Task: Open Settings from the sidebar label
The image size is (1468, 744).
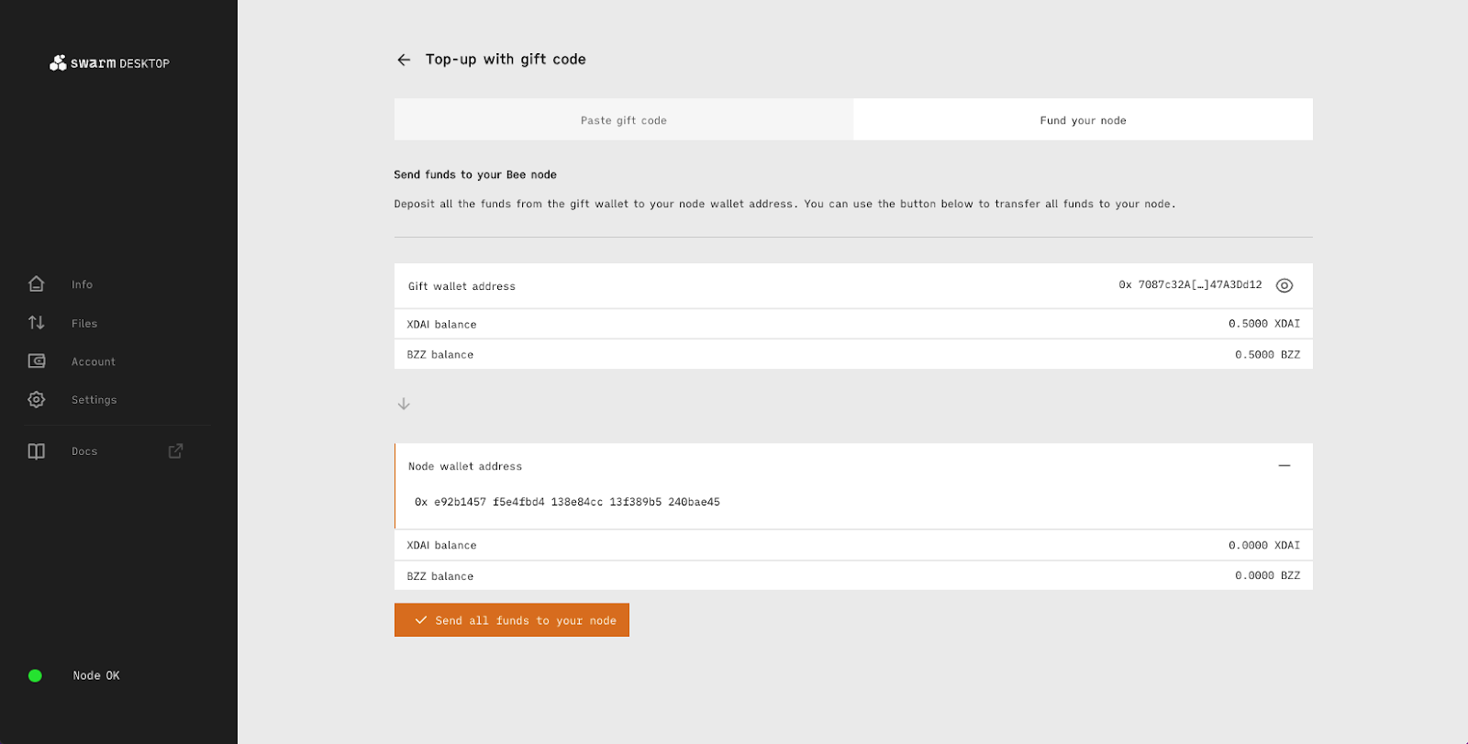Action: (95, 400)
